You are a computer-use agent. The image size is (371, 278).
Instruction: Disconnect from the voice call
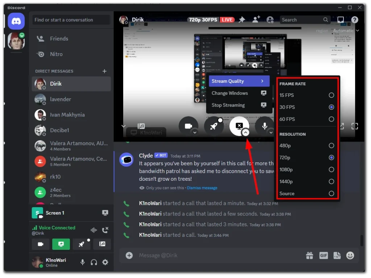pyautogui.click(x=105, y=230)
